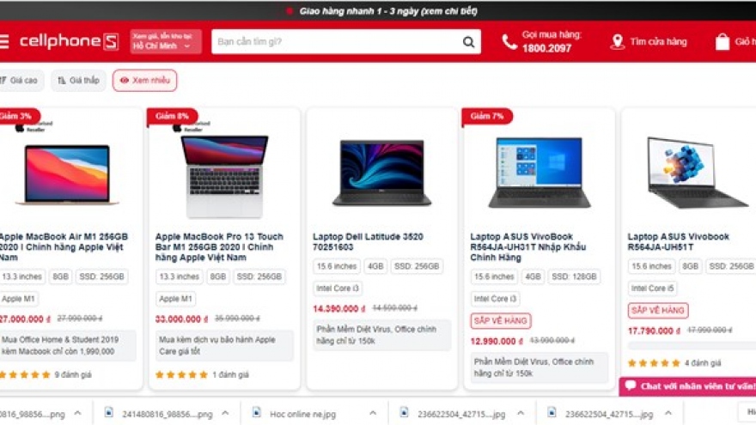Toggle the Giá cao sort filter
Screen dimensions: 756x425
coord(21,81)
